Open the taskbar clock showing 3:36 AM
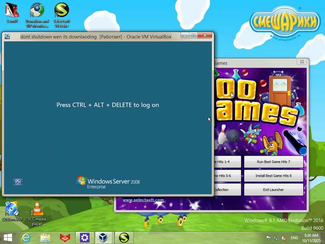 pos(311,238)
